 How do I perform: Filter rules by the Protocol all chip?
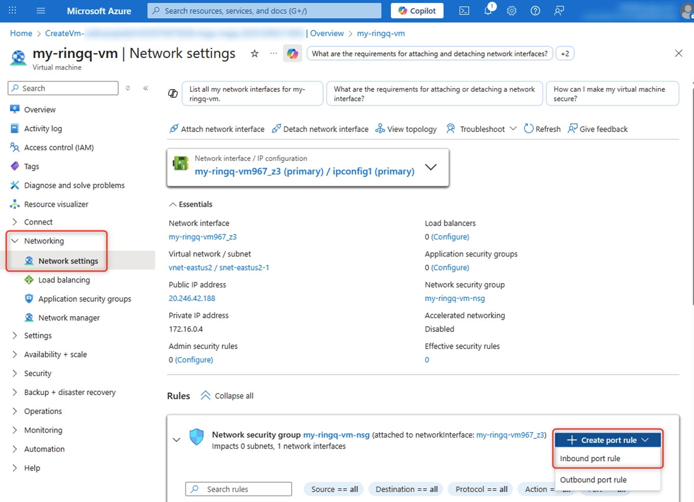tap(479, 489)
